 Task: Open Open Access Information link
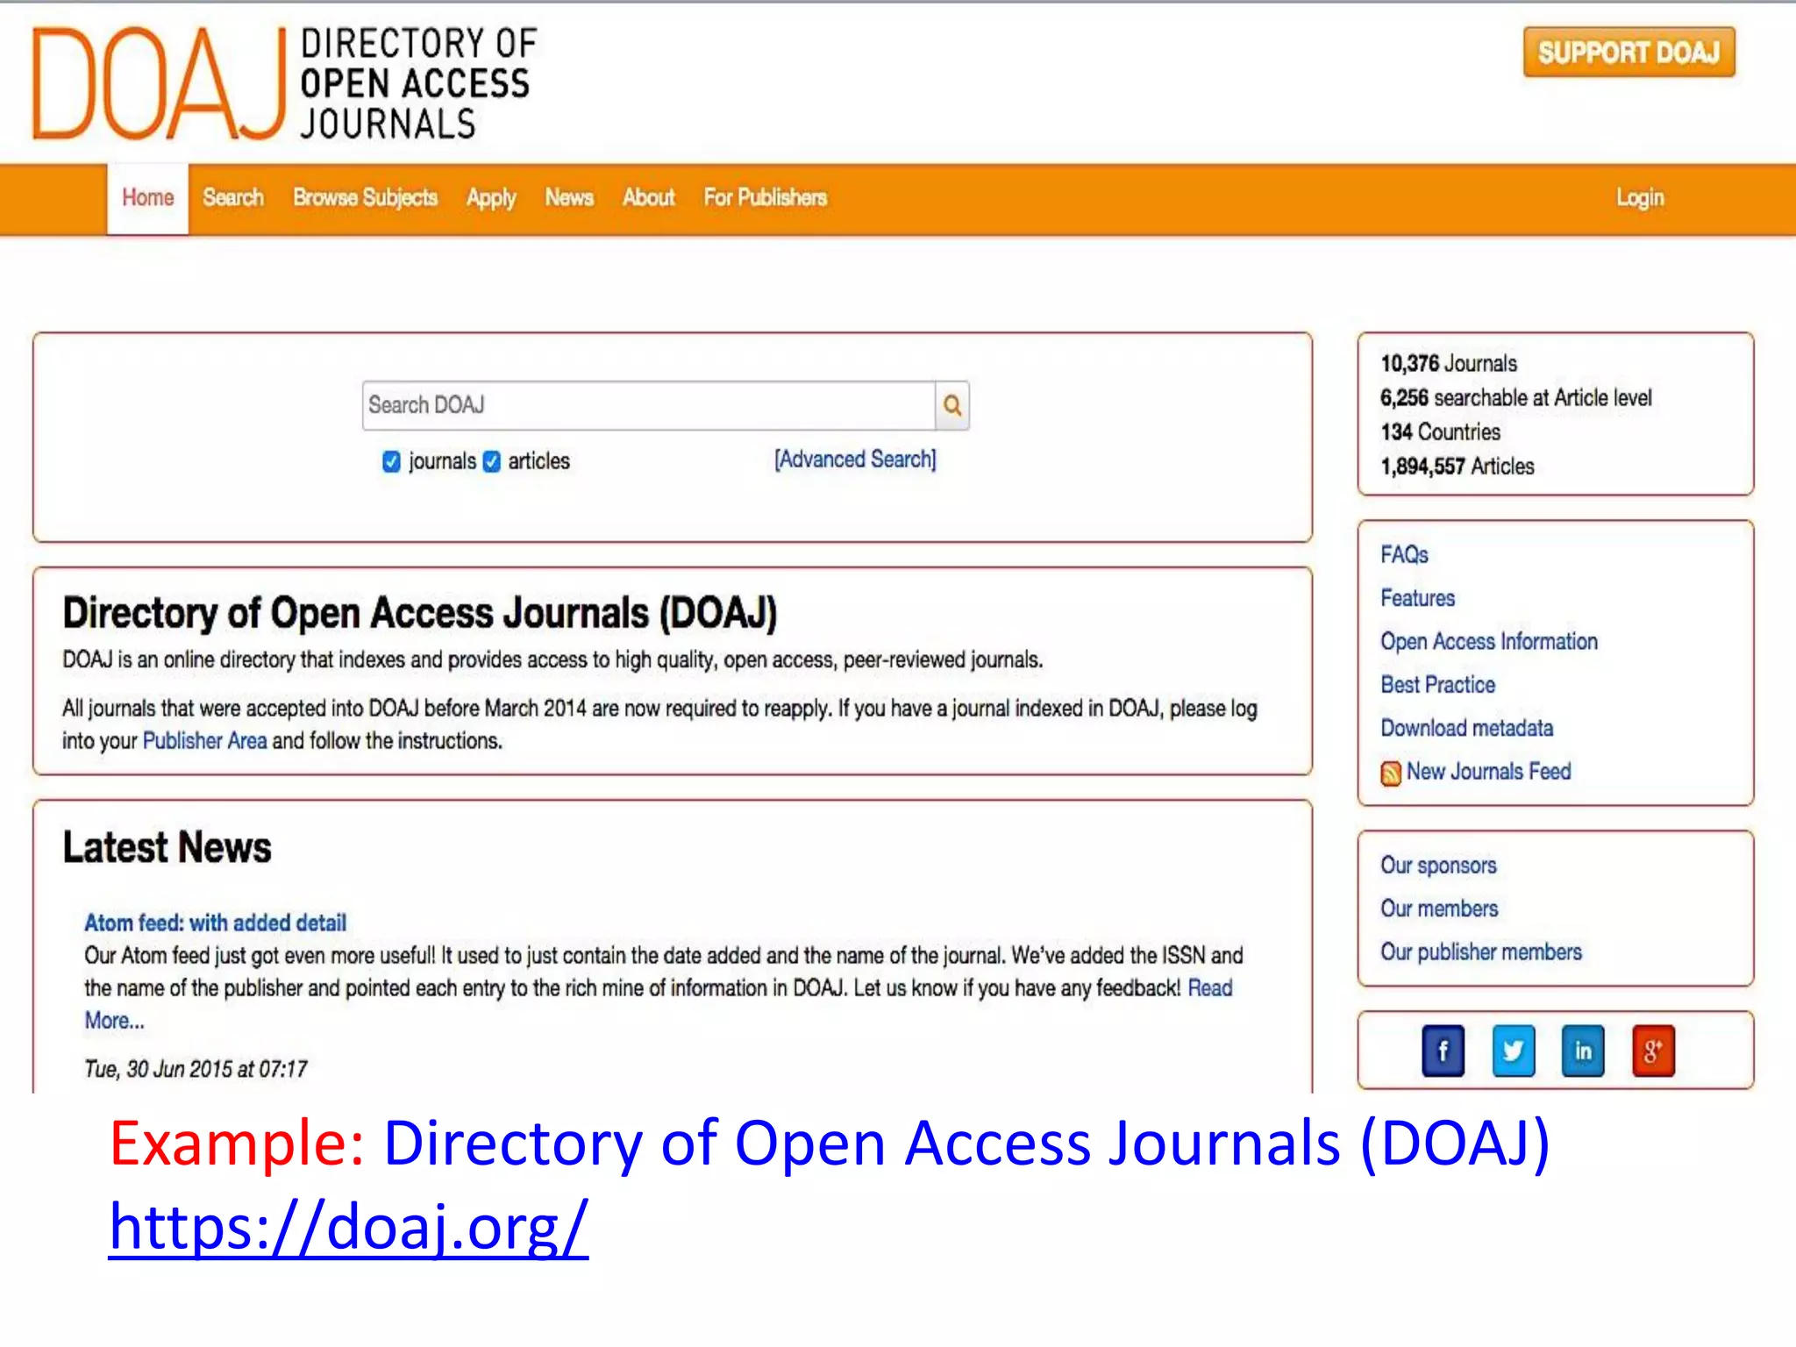click(1489, 642)
